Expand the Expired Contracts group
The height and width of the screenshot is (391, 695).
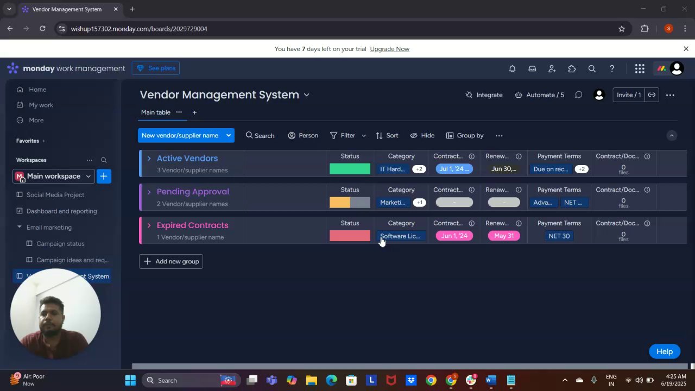(x=149, y=225)
